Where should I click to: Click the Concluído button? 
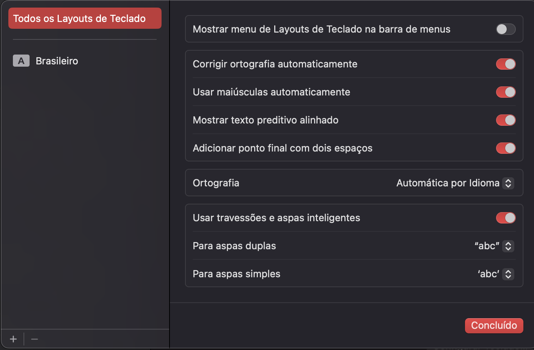[494, 325]
